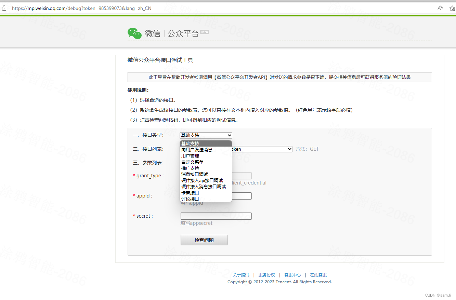Click the 使用说明 heading text
This screenshot has width=456, height=300.
click(138, 90)
